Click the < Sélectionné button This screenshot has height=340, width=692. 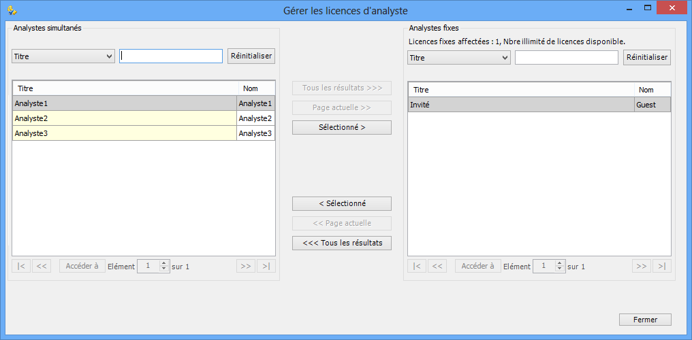tap(342, 203)
